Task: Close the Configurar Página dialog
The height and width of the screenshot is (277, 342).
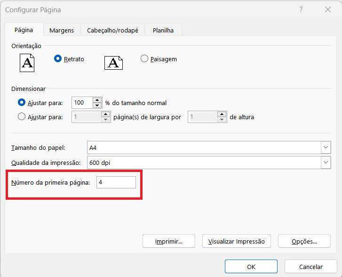Action: click(x=328, y=10)
